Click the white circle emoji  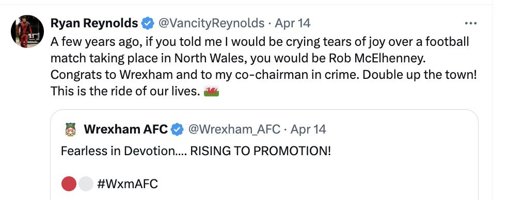(x=86, y=184)
